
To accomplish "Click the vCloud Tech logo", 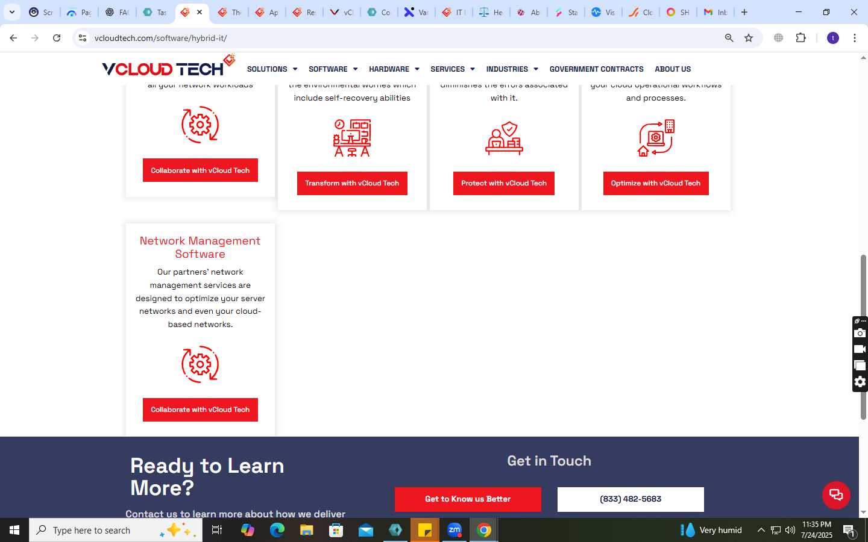I will pyautogui.click(x=169, y=66).
